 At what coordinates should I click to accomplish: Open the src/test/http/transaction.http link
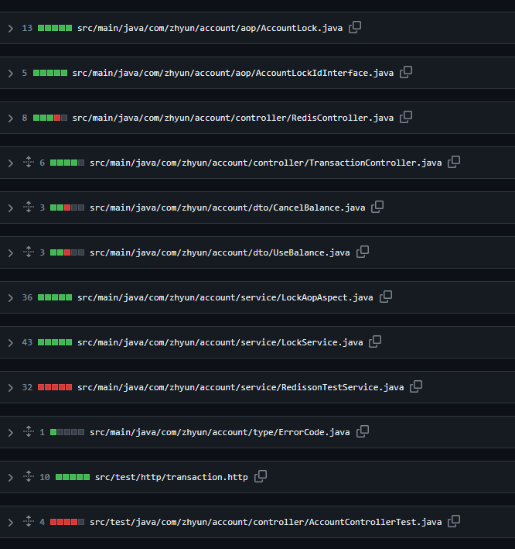coord(172,477)
